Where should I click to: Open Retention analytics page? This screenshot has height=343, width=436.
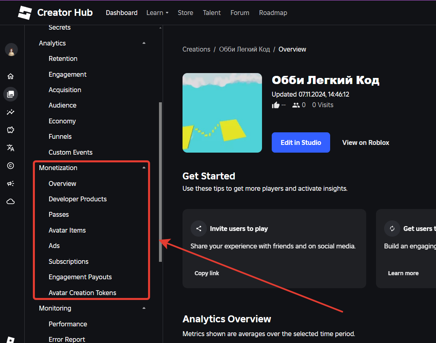(x=63, y=59)
